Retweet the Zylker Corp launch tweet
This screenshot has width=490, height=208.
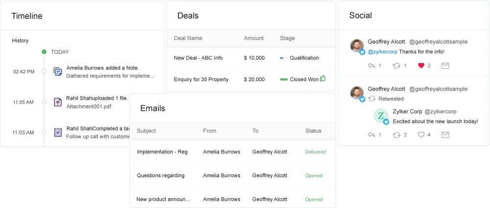(397, 135)
